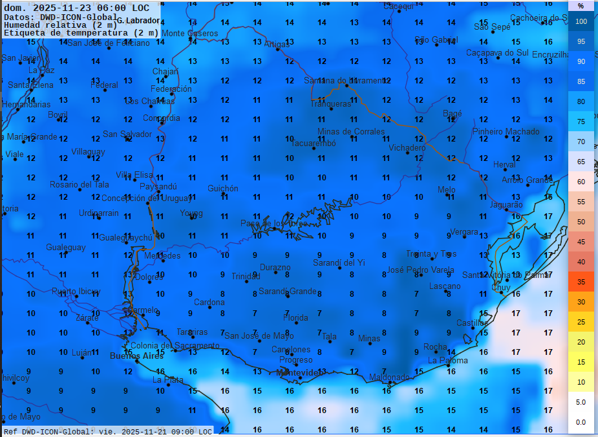The width and height of the screenshot is (598, 437).
Task: Select the Melo city label
Action: pos(446,189)
